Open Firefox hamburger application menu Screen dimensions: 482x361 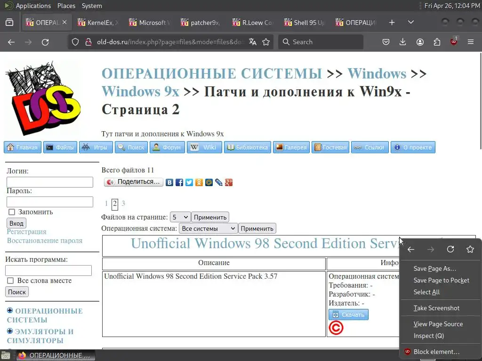[x=471, y=42]
